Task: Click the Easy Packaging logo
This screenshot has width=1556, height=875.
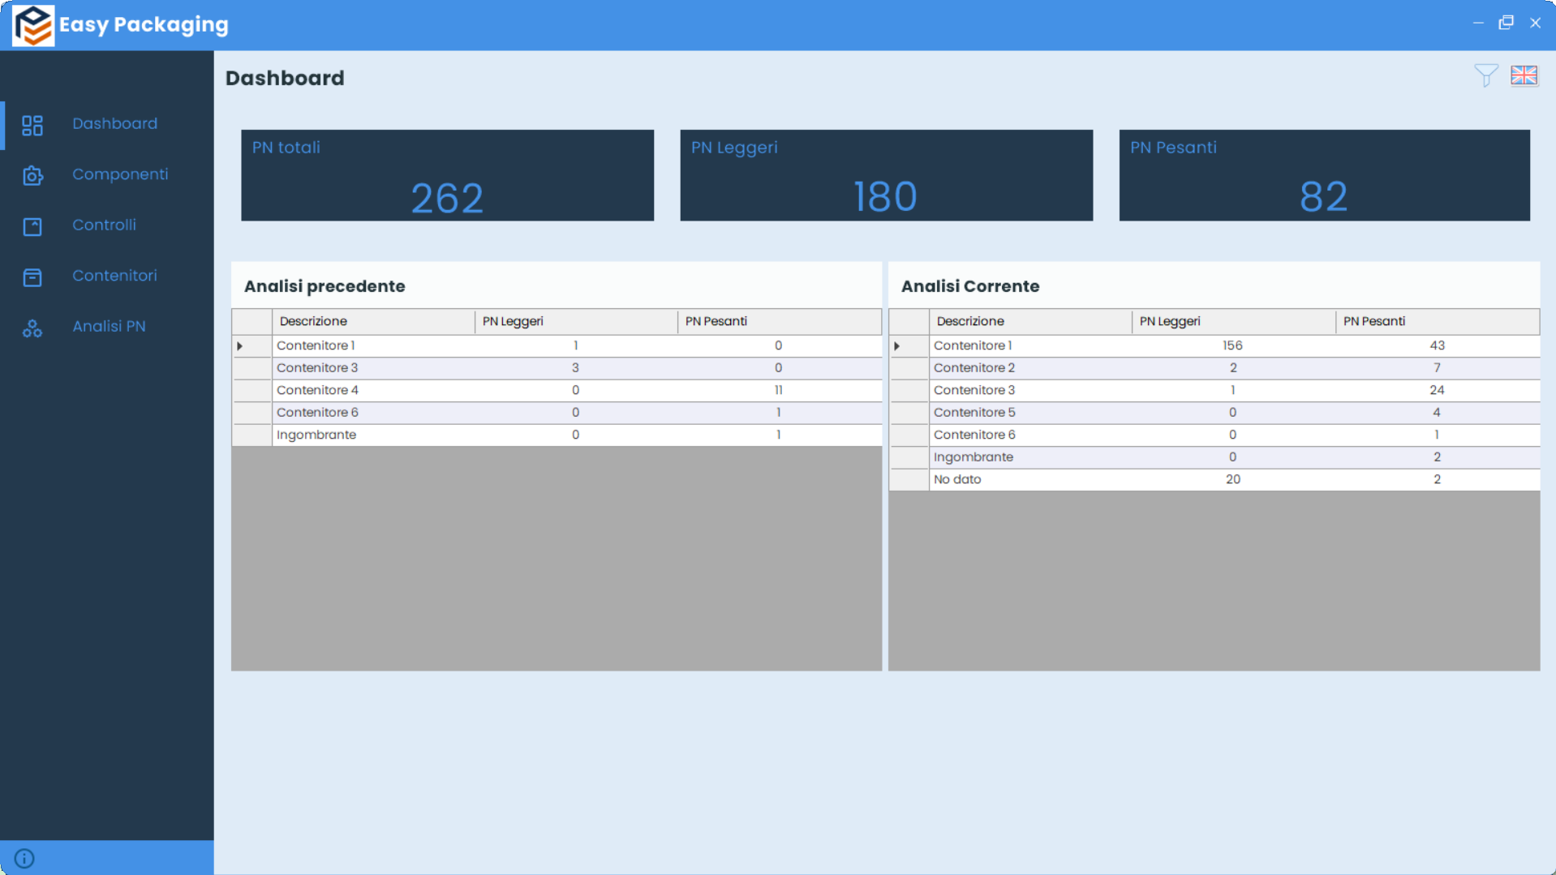Action: (x=33, y=25)
